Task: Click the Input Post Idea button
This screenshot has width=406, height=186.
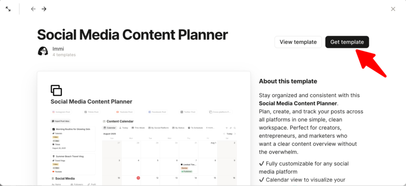Action: (61, 121)
